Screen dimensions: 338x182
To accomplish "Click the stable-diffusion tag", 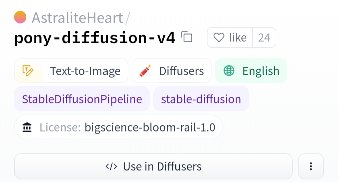I will (x=201, y=99).
